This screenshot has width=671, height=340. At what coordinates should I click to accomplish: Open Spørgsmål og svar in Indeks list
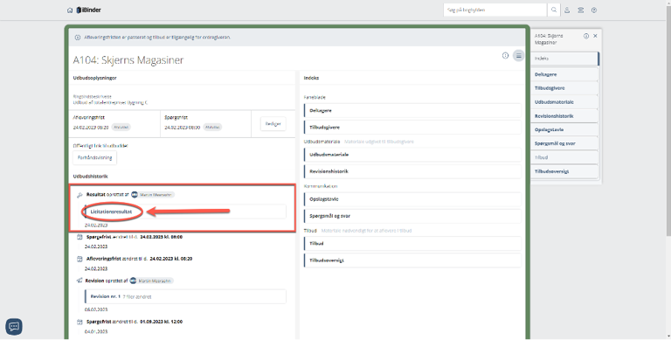point(412,216)
